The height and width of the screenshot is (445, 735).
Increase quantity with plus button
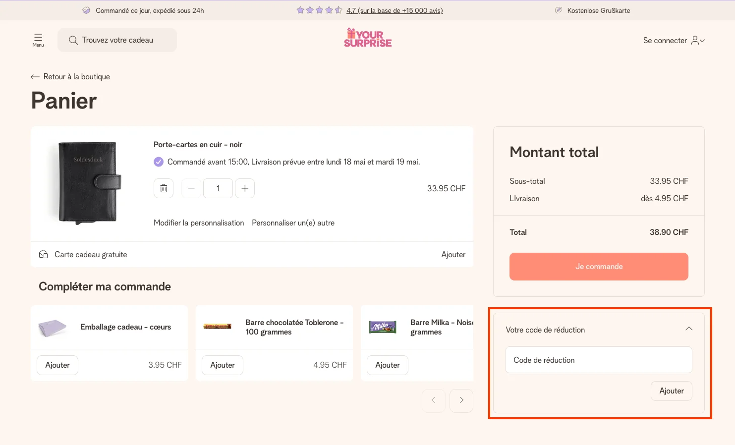tap(245, 188)
